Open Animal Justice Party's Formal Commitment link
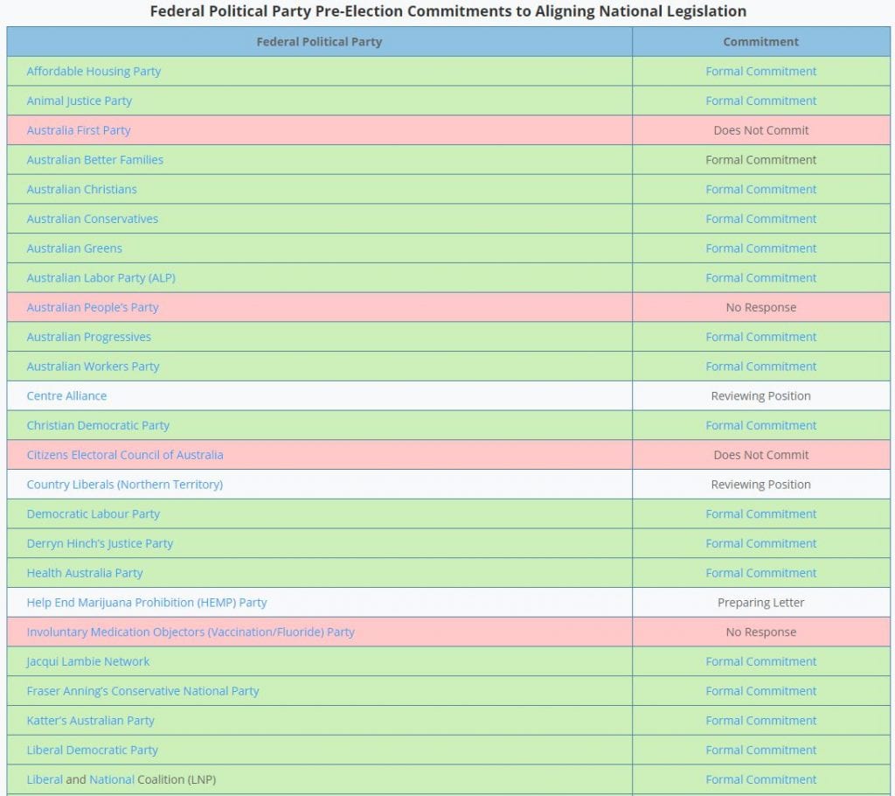Image resolution: width=895 pixels, height=796 pixels. click(x=761, y=101)
